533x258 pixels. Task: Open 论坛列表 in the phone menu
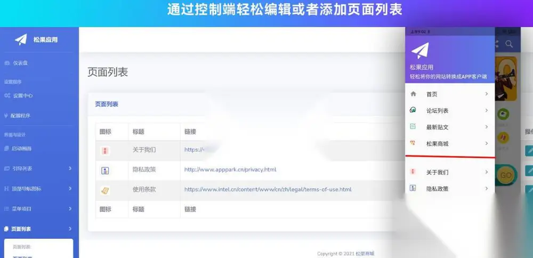point(438,111)
